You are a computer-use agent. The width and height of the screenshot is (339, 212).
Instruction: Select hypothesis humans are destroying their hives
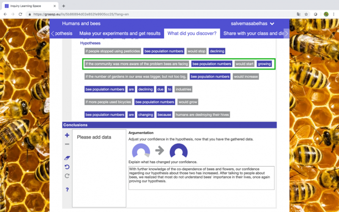point(157,114)
